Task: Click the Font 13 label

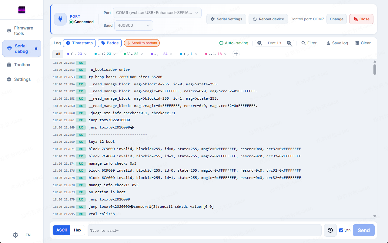Action: [275, 43]
